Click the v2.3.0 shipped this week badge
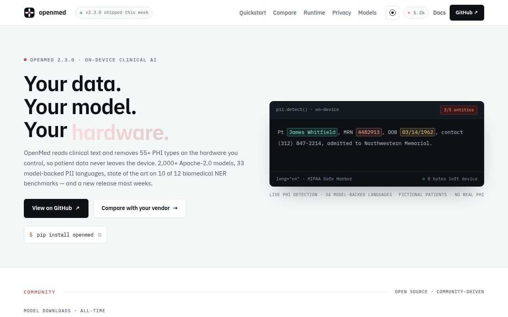Screen dimensions: 508x317 tap(114, 13)
